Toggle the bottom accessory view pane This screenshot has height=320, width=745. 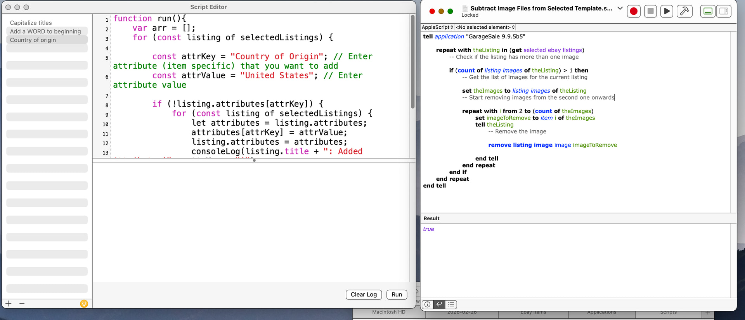point(708,11)
